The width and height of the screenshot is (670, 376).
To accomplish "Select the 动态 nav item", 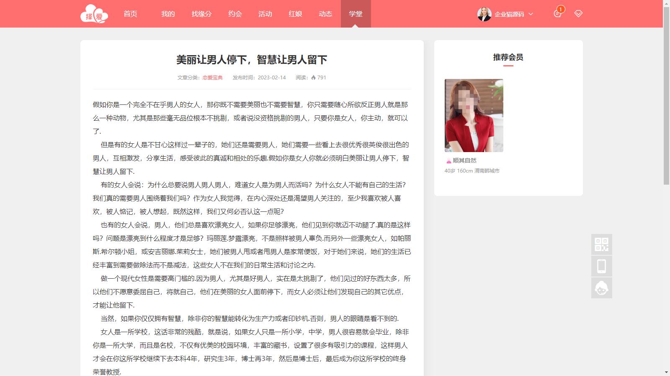I will click(x=325, y=14).
